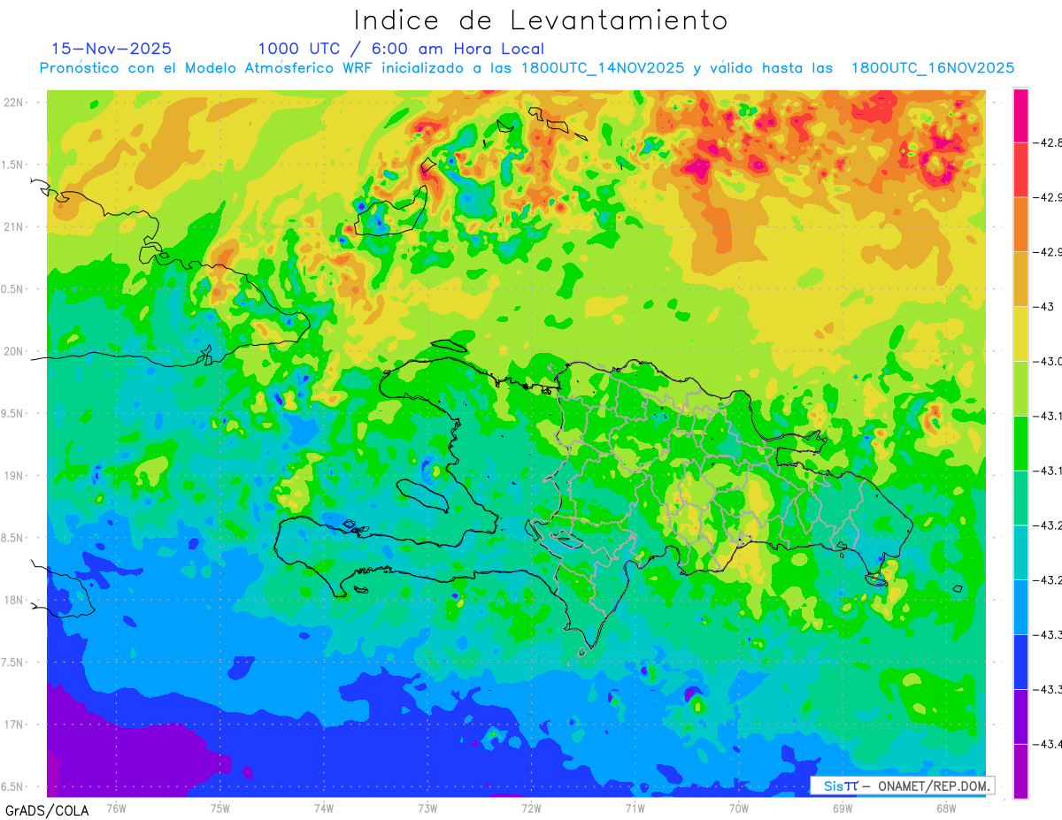The image size is (1062, 820).
Task: Pick the purple swatch ending the color bar
Action: 1020,771
